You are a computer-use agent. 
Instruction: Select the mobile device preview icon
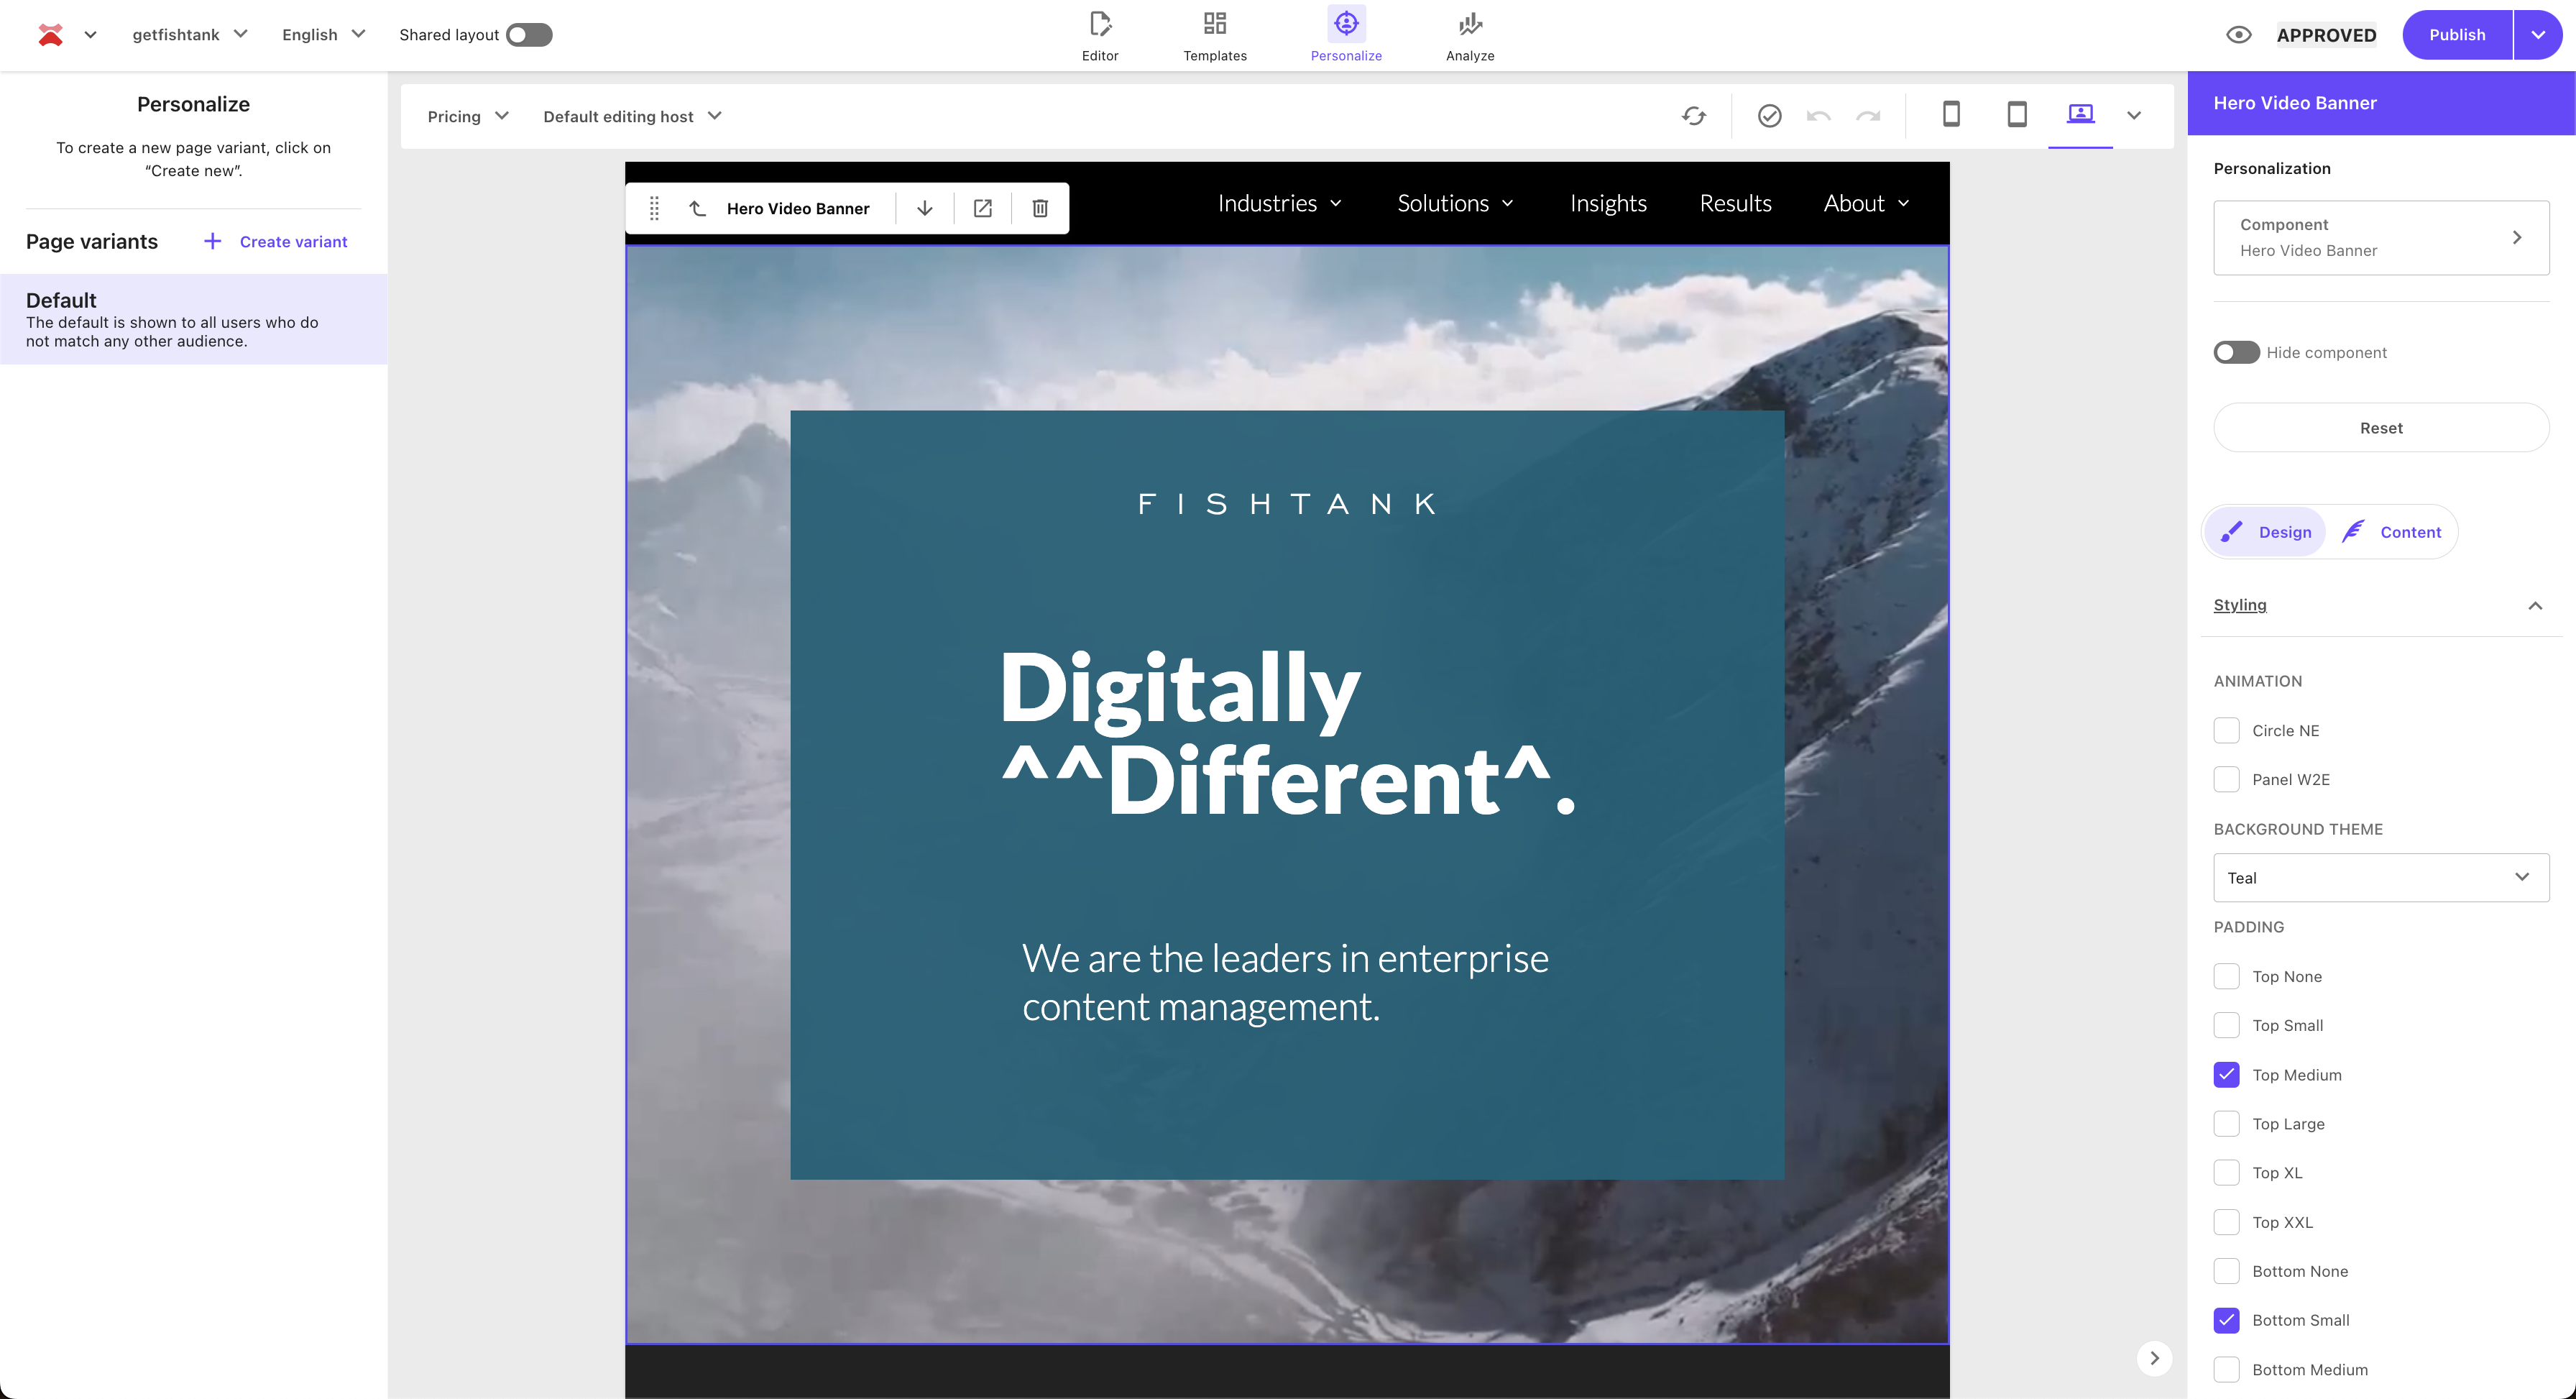point(1950,115)
